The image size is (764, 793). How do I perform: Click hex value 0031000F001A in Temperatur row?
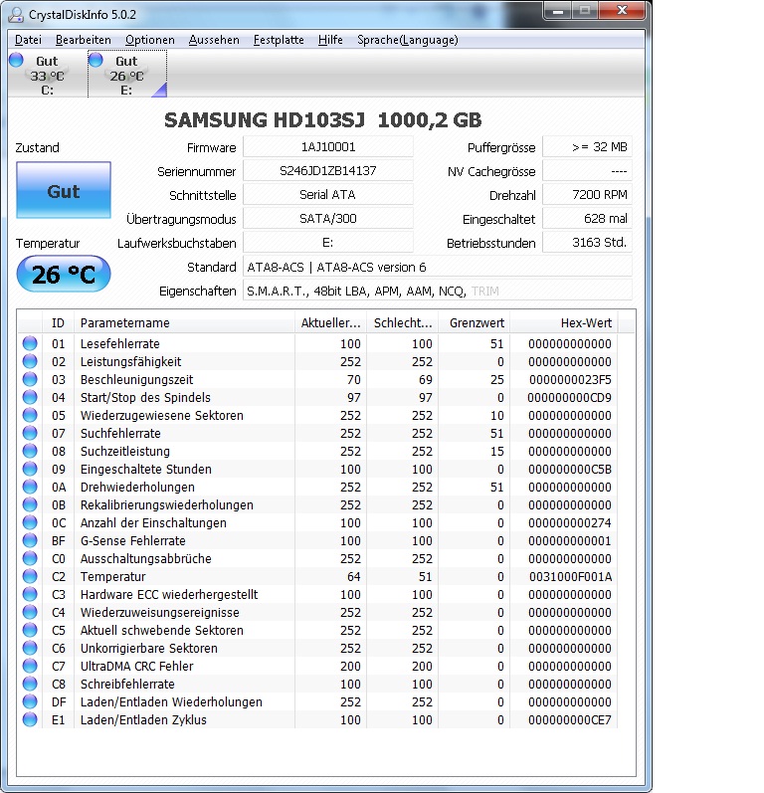click(570, 576)
